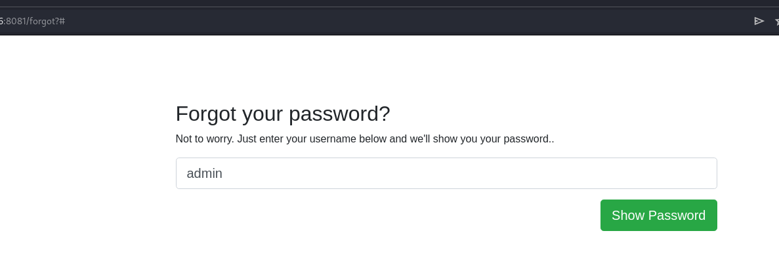Click the word username in the description

[332, 138]
